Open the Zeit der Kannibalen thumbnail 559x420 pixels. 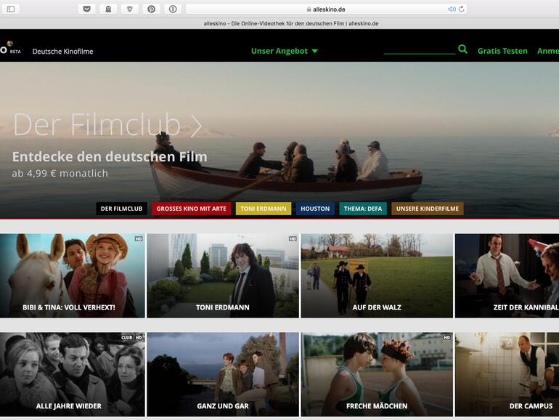click(507, 275)
